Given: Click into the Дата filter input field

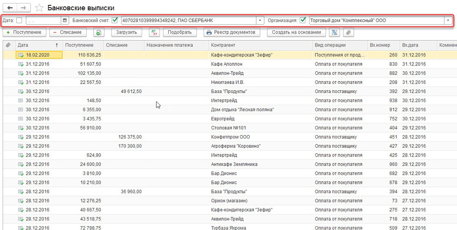Looking at the screenshot, I should (43, 20).
